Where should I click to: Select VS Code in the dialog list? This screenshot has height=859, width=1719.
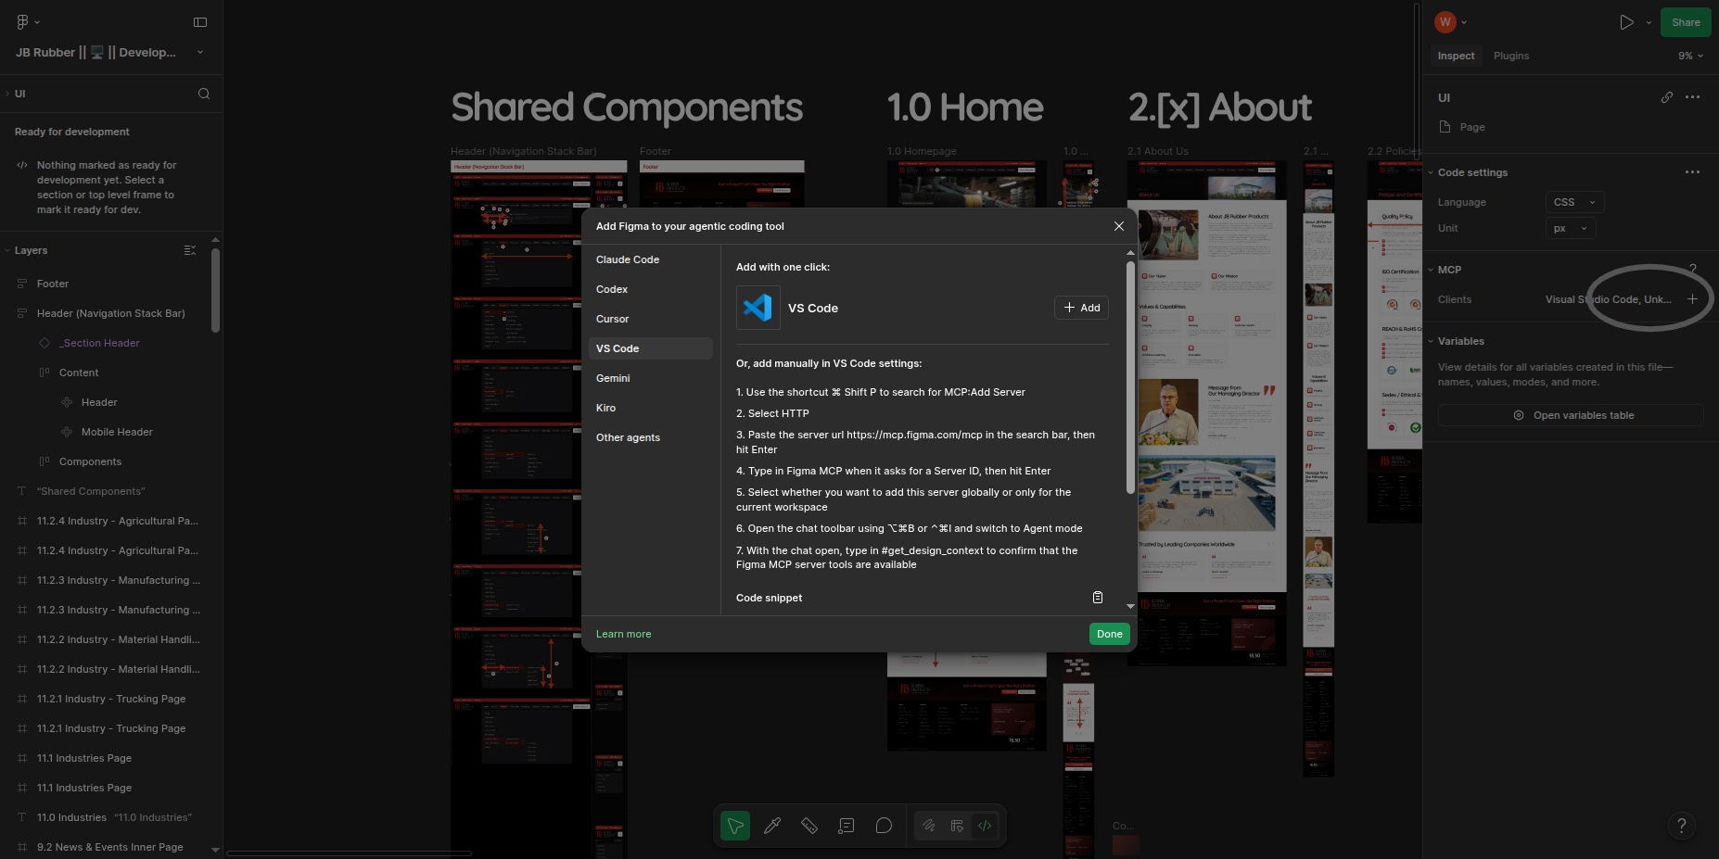click(x=651, y=348)
